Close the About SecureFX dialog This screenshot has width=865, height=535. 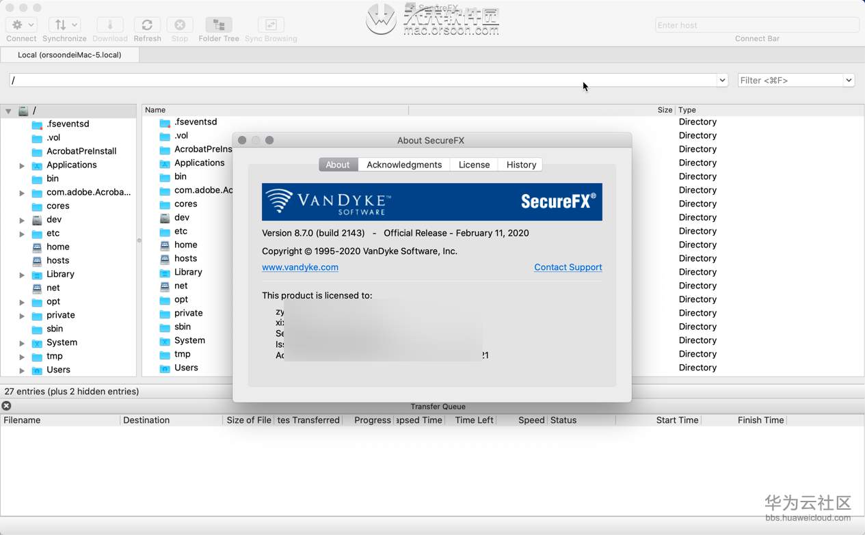pyautogui.click(x=242, y=140)
